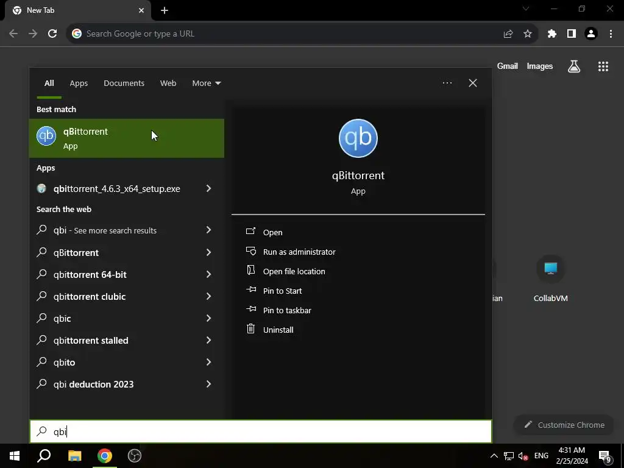Expand the 'qBittorrent' web suggestion chevron
Image resolution: width=624 pixels, height=468 pixels.
208,252
